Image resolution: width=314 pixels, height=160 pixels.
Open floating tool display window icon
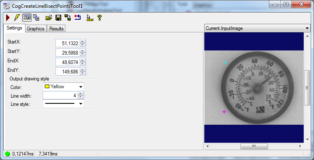point(36,18)
